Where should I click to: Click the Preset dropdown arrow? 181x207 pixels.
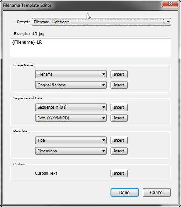coord(168,22)
